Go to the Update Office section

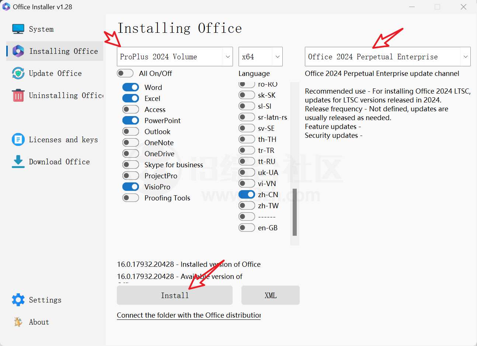click(x=55, y=73)
